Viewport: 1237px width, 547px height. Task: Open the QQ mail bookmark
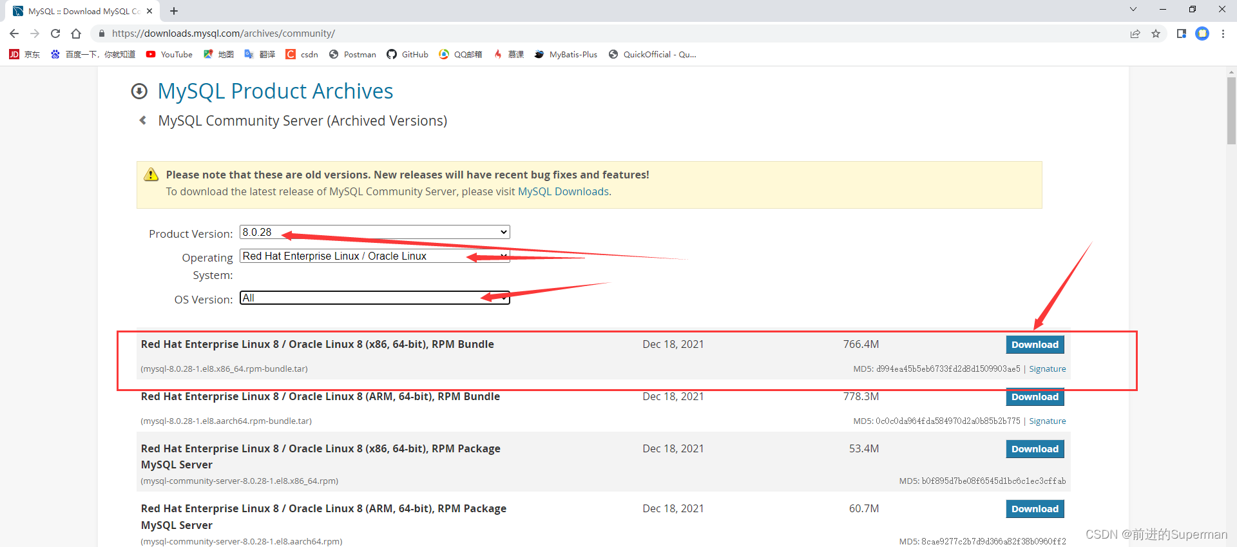(461, 54)
